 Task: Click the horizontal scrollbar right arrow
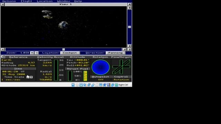[x=124, y=49]
